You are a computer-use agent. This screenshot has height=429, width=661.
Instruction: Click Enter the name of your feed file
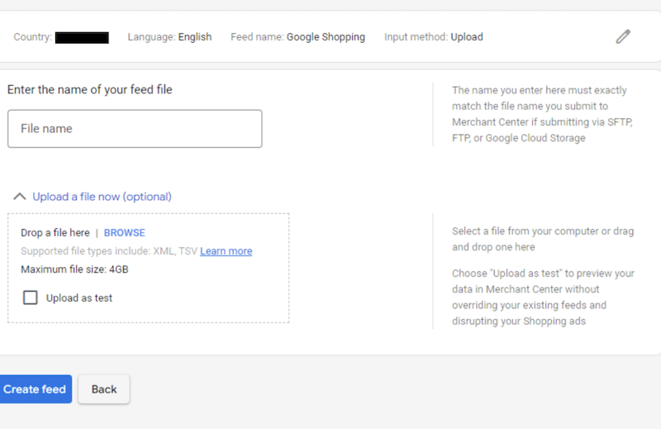(90, 89)
